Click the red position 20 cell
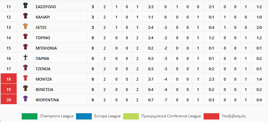Image resolution: width=268 pixels, height=122 pixels. pos(8,99)
